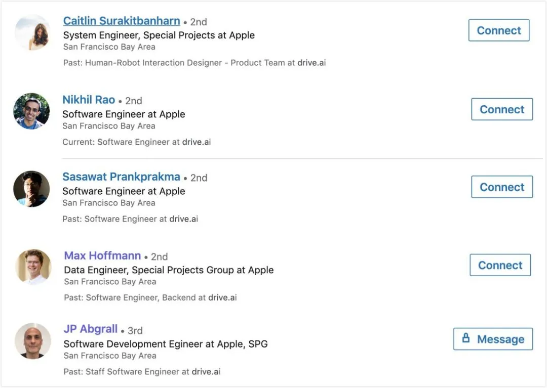Screen dimensions: 547x388
Task: Click Max Hoffmann's profile photo
Action: 33,267
